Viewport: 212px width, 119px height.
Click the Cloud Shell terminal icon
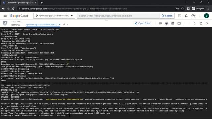(5, 23)
